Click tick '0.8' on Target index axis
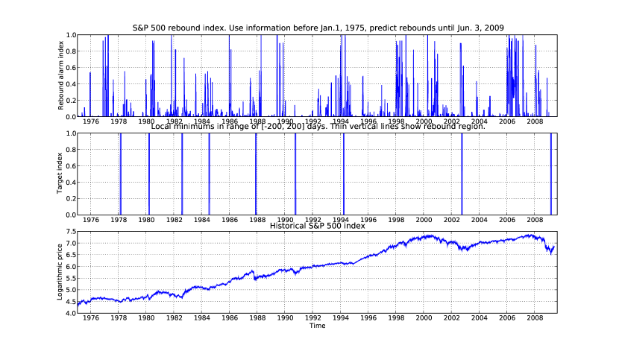Screen dimensions: 619x348 coord(71,150)
